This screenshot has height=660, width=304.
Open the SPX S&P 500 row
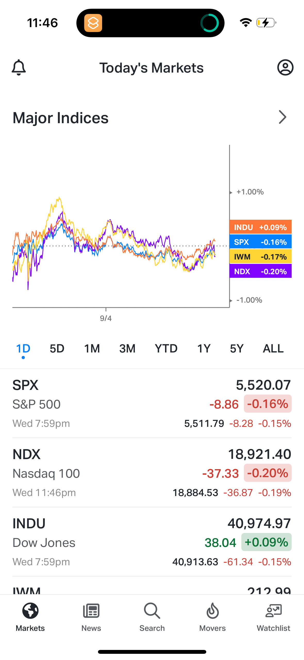click(152, 404)
